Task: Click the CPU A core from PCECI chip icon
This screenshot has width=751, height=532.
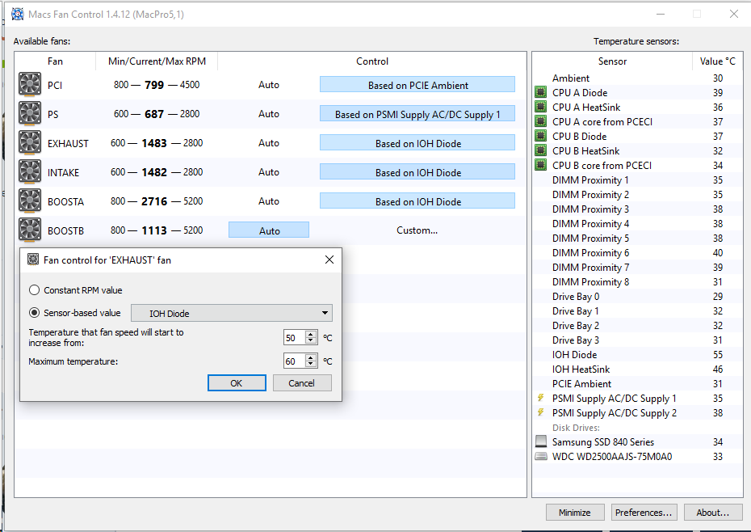Action: pos(541,121)
